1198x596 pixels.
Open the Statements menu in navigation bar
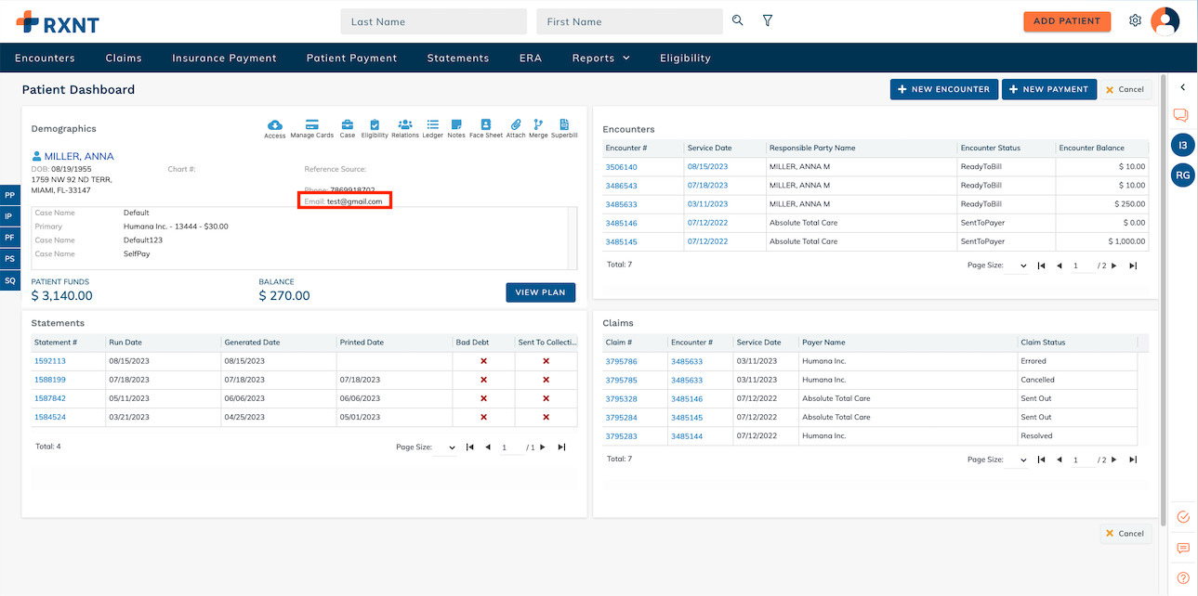(x=458, y=58)
